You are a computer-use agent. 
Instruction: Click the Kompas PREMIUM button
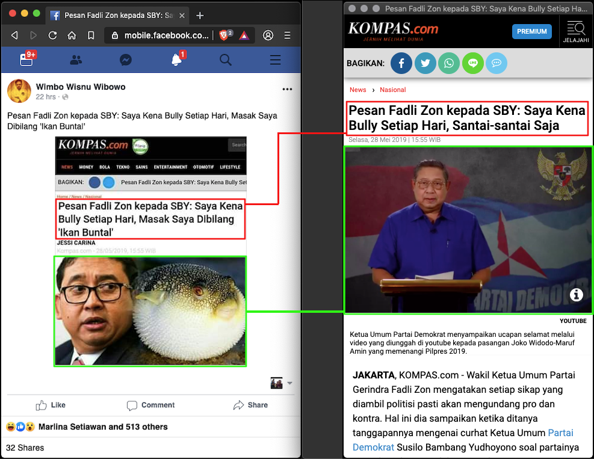531,31
